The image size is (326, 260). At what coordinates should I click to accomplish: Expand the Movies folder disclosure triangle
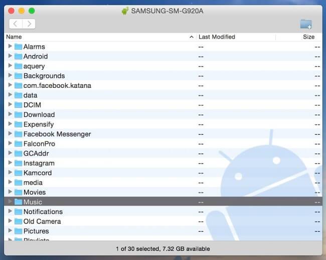(x=10, y=192)
